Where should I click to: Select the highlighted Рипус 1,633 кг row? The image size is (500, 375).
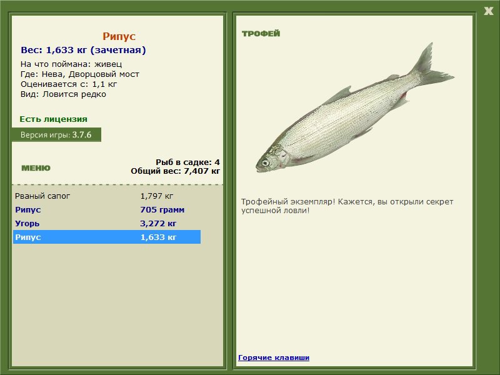(107, 237)
